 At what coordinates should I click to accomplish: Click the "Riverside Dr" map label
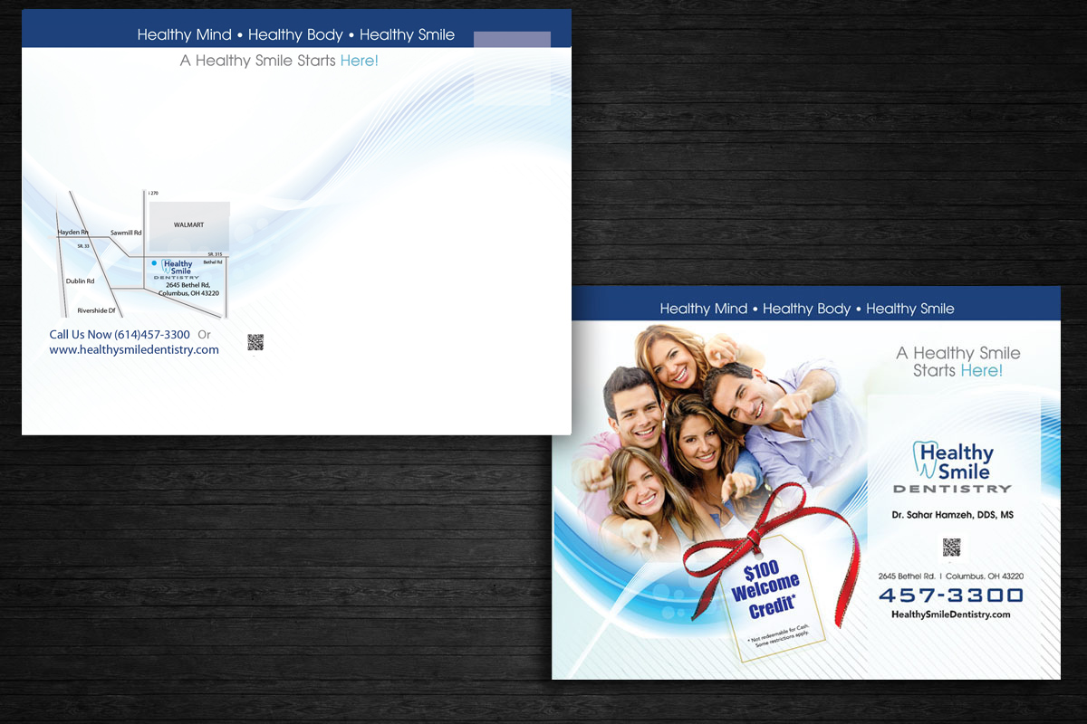coord(97,310)
